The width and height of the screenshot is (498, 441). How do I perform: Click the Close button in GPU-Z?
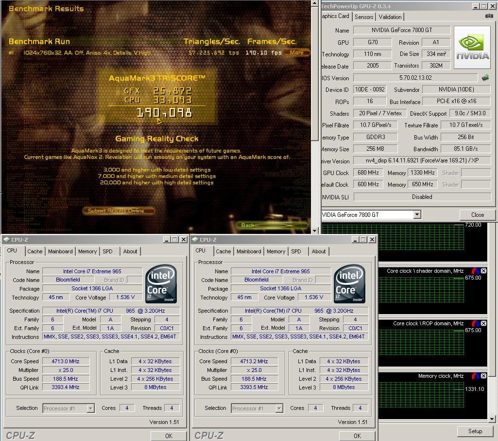(x=478, y=215)
